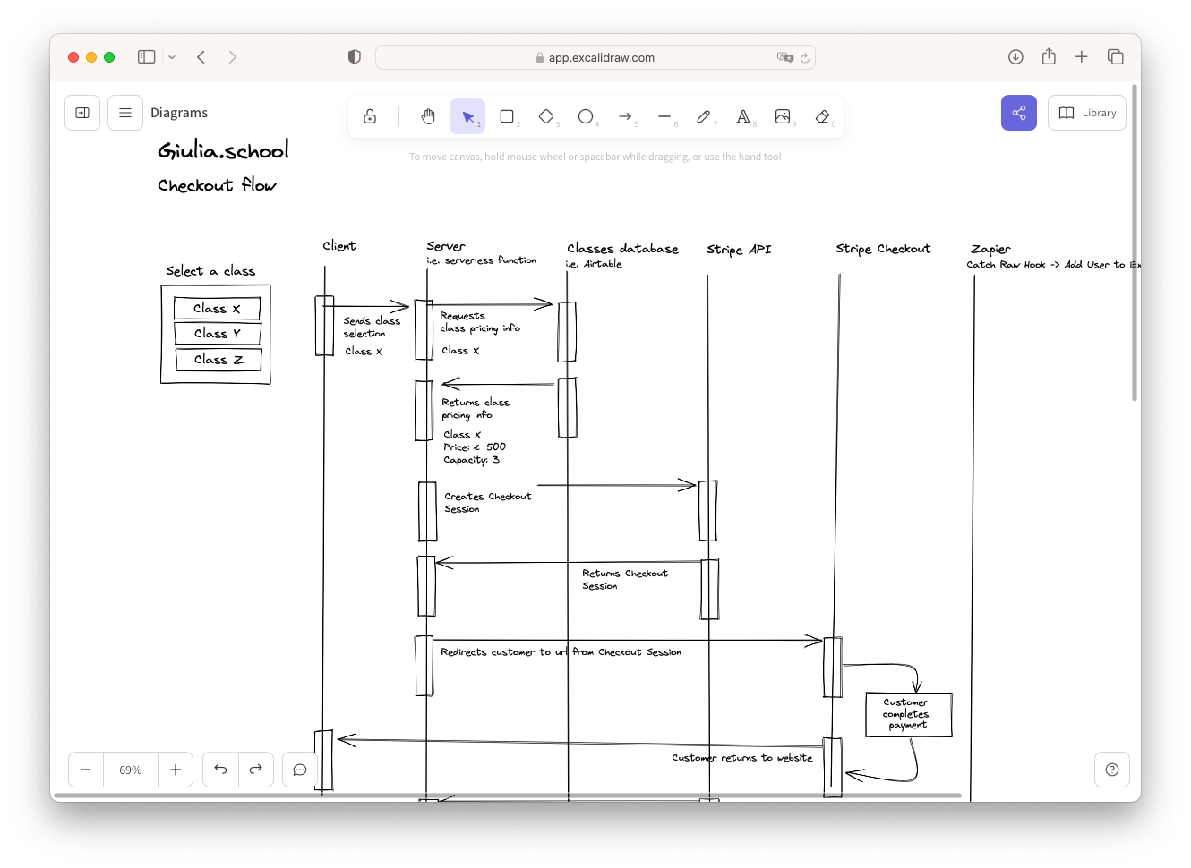Click the 69% zoom reset level
The image size is (1191, 868).
(131, 770)
